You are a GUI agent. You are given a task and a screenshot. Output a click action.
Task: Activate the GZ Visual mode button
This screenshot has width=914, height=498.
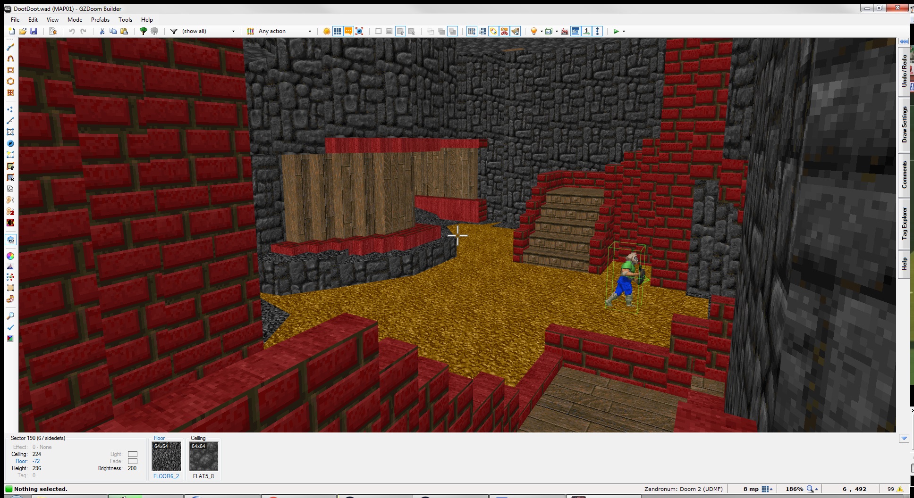click(x=10, y=240)
